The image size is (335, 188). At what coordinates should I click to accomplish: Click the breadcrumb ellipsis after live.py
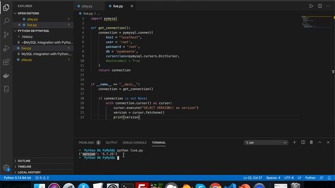pos(98,14)
